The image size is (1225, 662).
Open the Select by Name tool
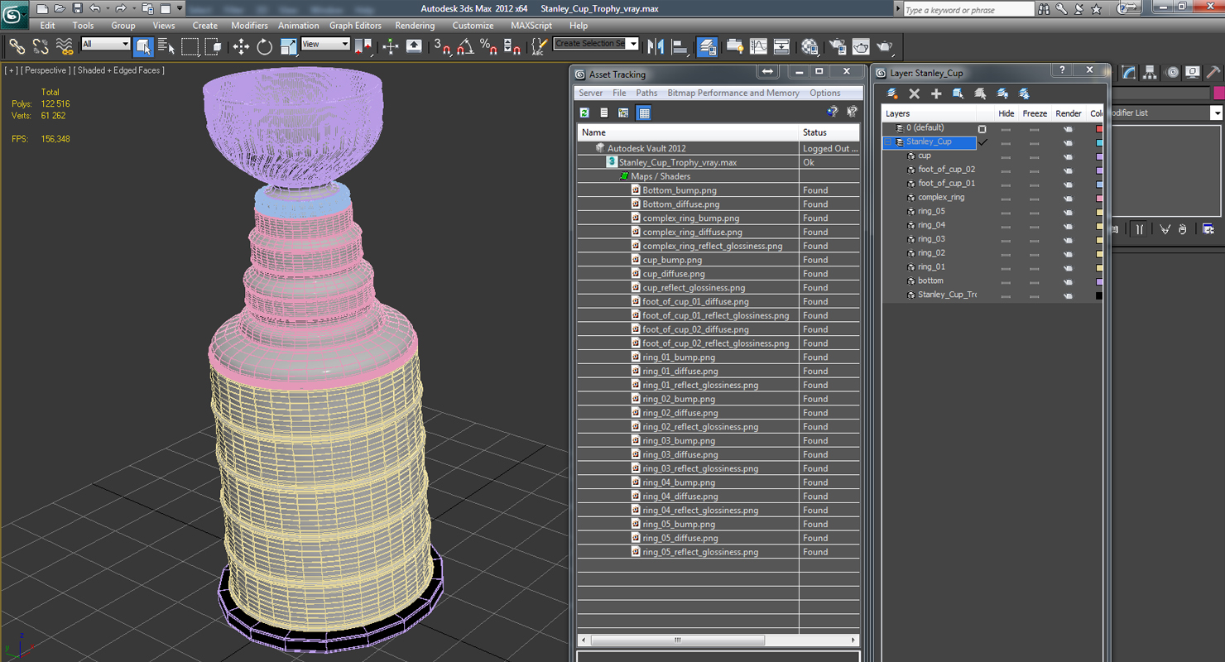click(166, 46)
